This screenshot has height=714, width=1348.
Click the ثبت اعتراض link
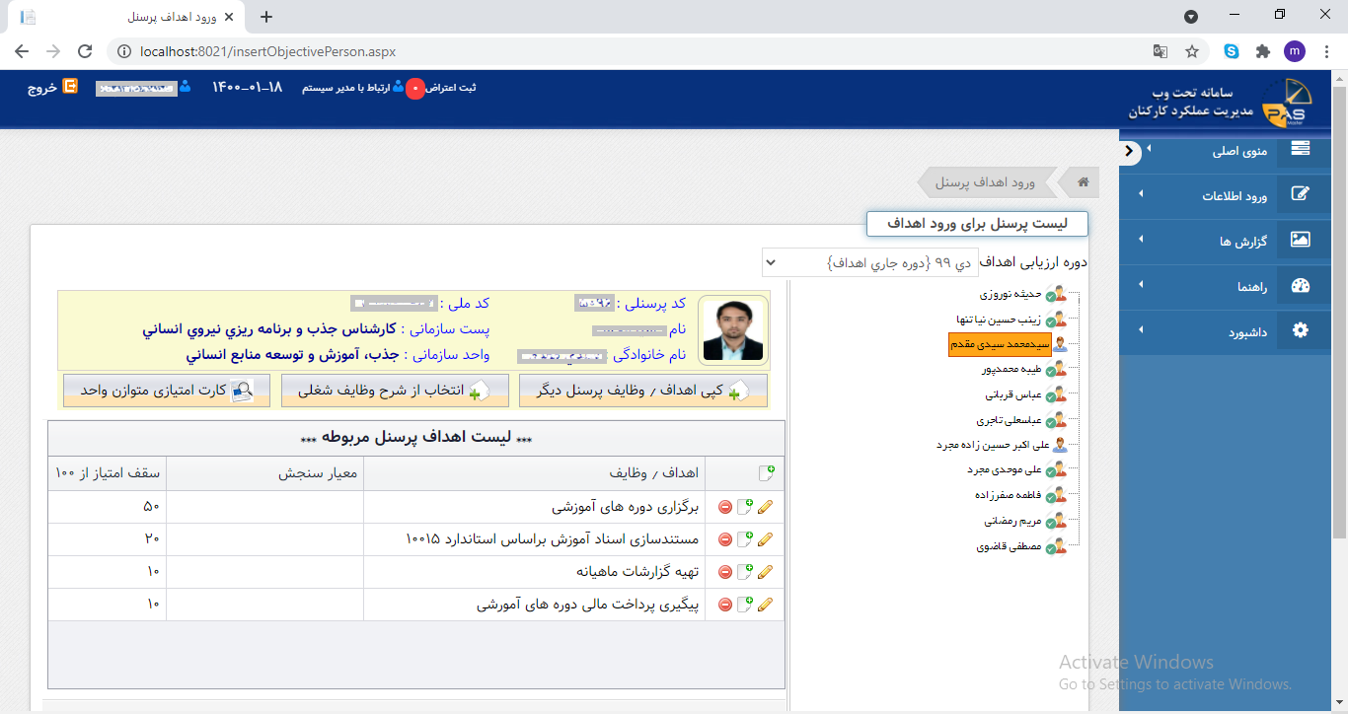449,88
